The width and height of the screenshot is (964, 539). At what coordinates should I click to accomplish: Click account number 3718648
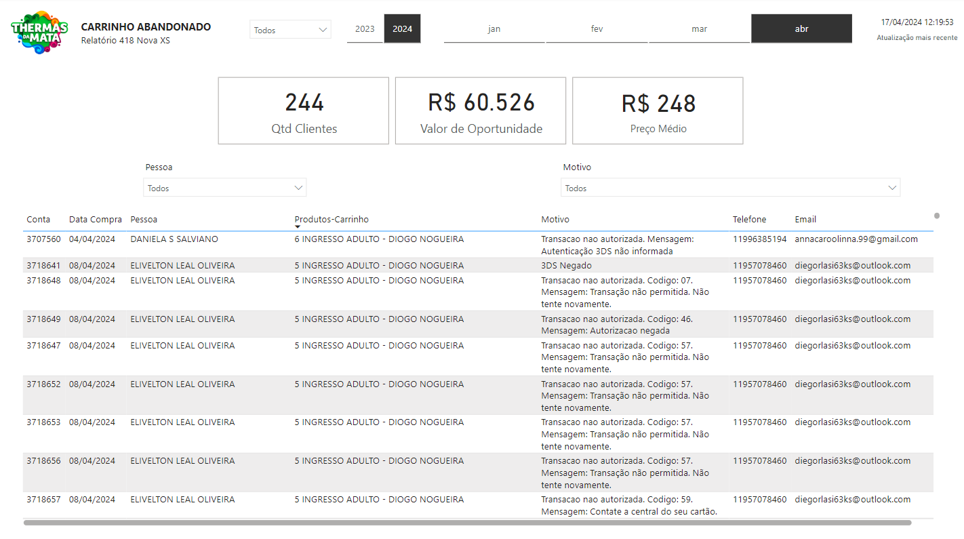pyautogui.click(x=43, y=280)
